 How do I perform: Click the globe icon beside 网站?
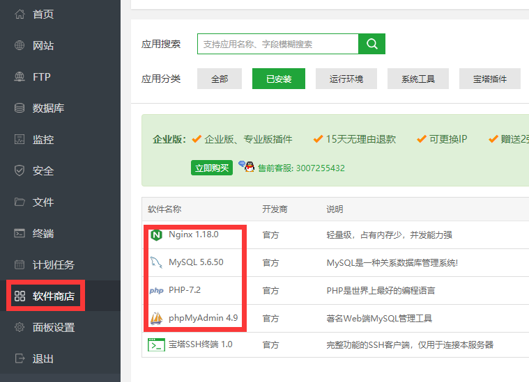tap(20, 45)
